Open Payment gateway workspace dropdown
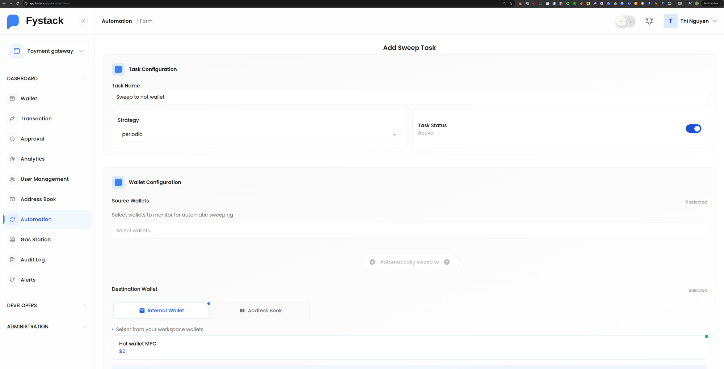This screenshot has width=724, height=369. click(x=47, y=51)
